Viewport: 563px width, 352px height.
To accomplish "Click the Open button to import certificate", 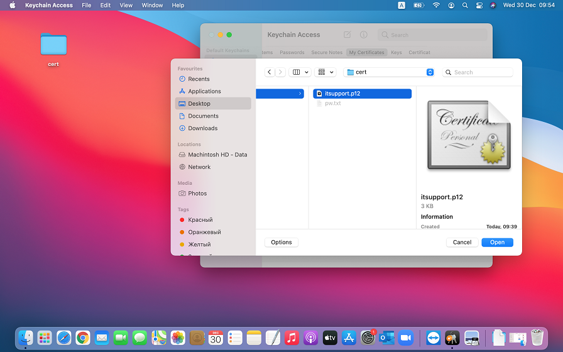I will (497, 243).
